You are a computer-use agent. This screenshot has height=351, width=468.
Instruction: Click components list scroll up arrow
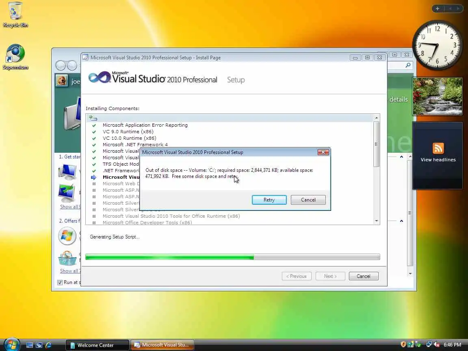click(x=376, y=117)
